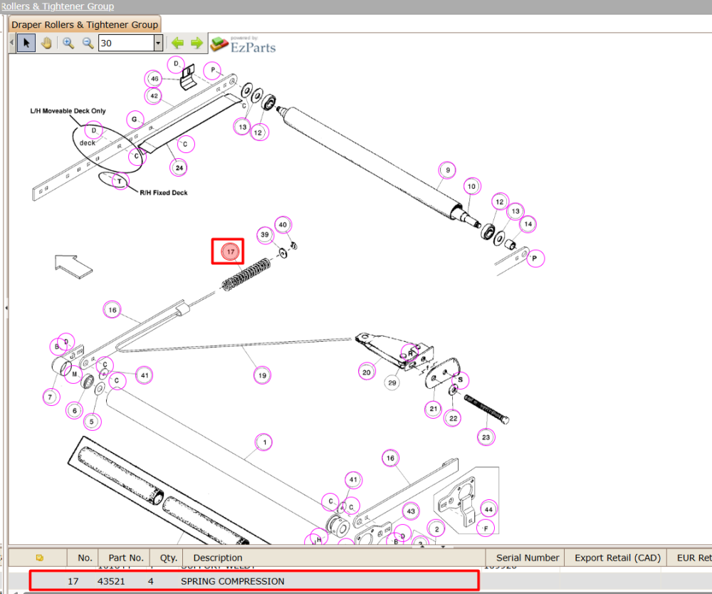712x594 pixels.
Task: Go to previous diagram with left green arrow
Action: tap(177, 43)
